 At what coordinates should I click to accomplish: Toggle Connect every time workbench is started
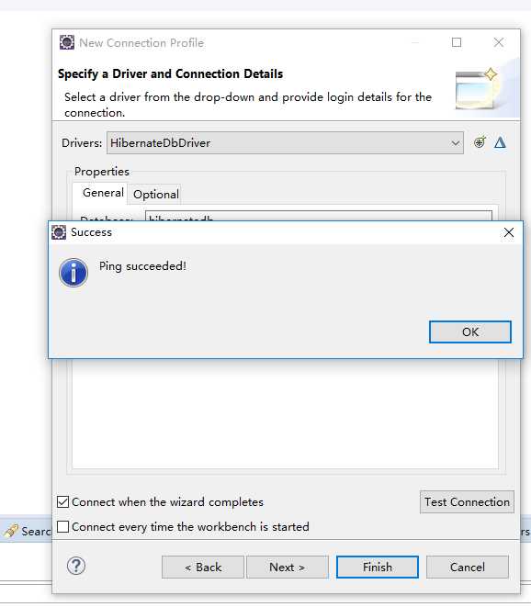[x=62, y=527]
